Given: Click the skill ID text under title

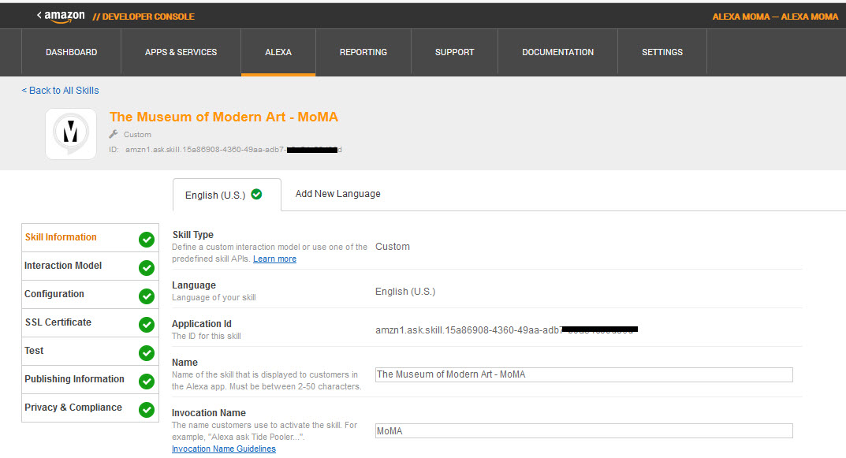Looking at the screenshot, I should tap(225, 150).
